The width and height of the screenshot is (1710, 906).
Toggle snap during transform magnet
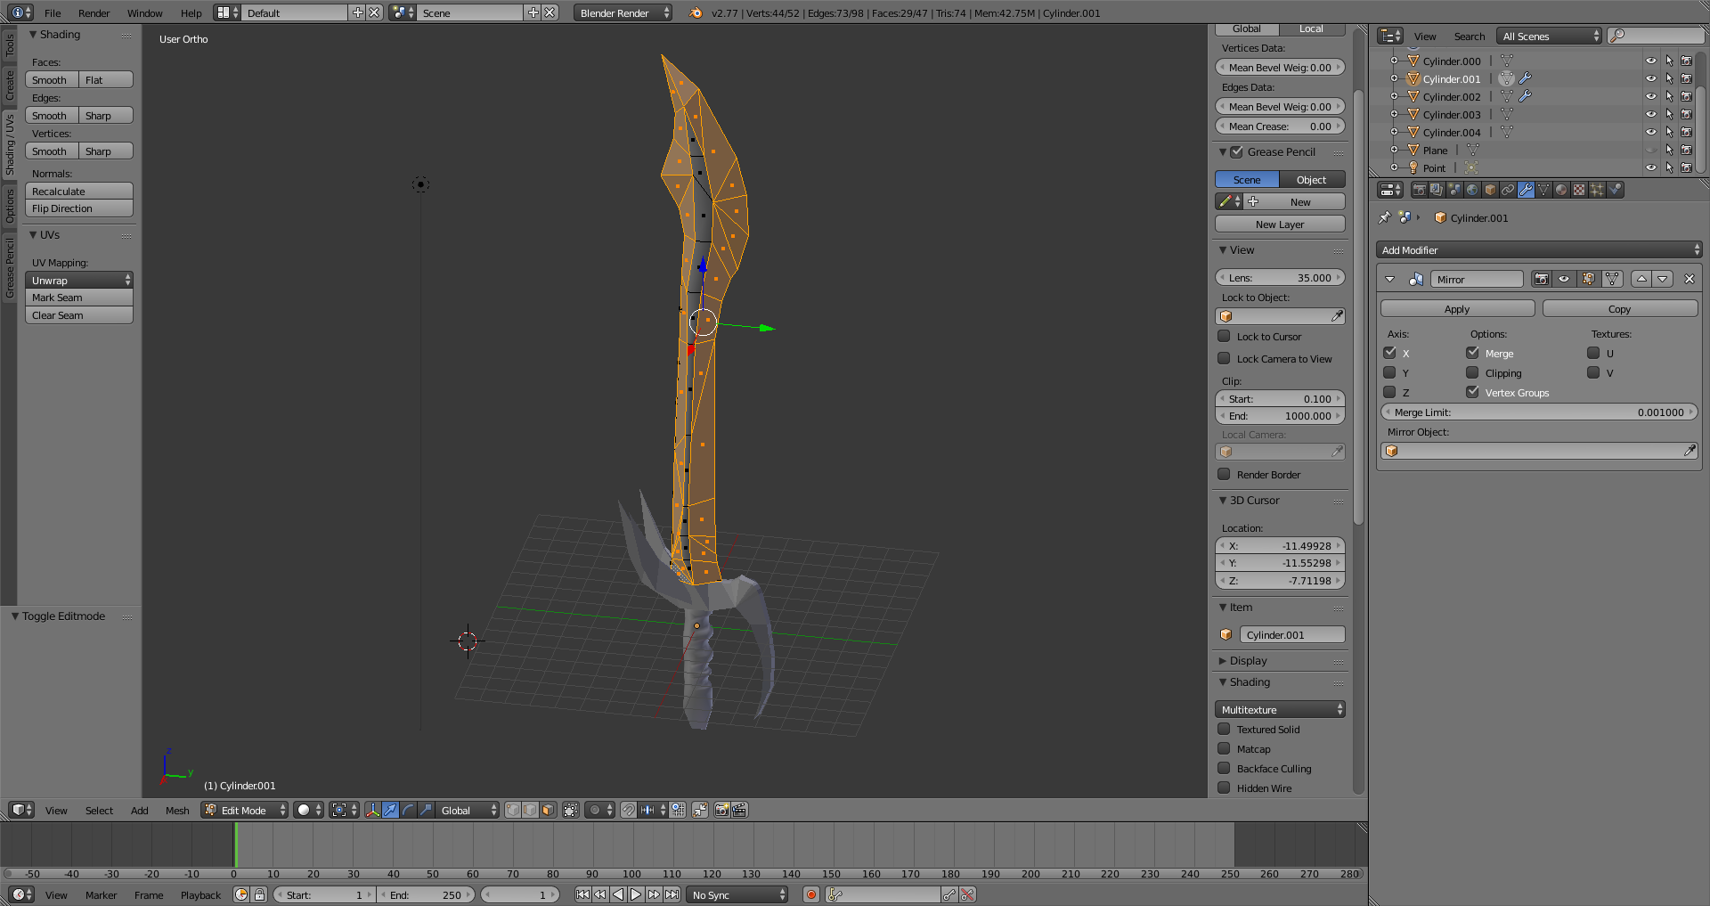[629, 810]
